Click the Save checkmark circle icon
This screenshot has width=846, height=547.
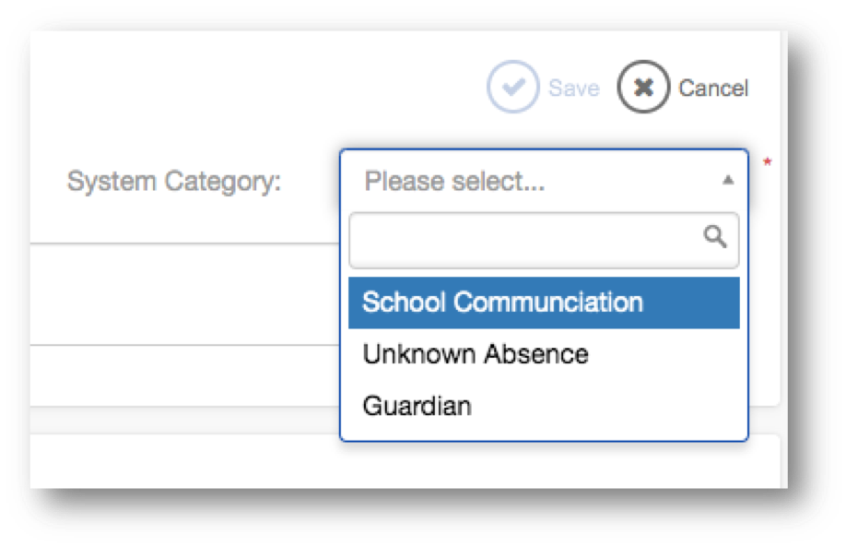point(511,88)
